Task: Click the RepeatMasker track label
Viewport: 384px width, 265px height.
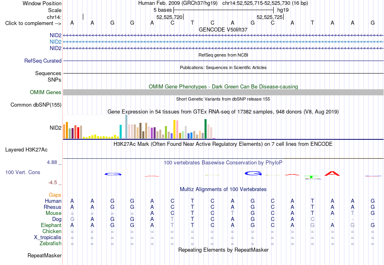Action: tap(44, 256)
